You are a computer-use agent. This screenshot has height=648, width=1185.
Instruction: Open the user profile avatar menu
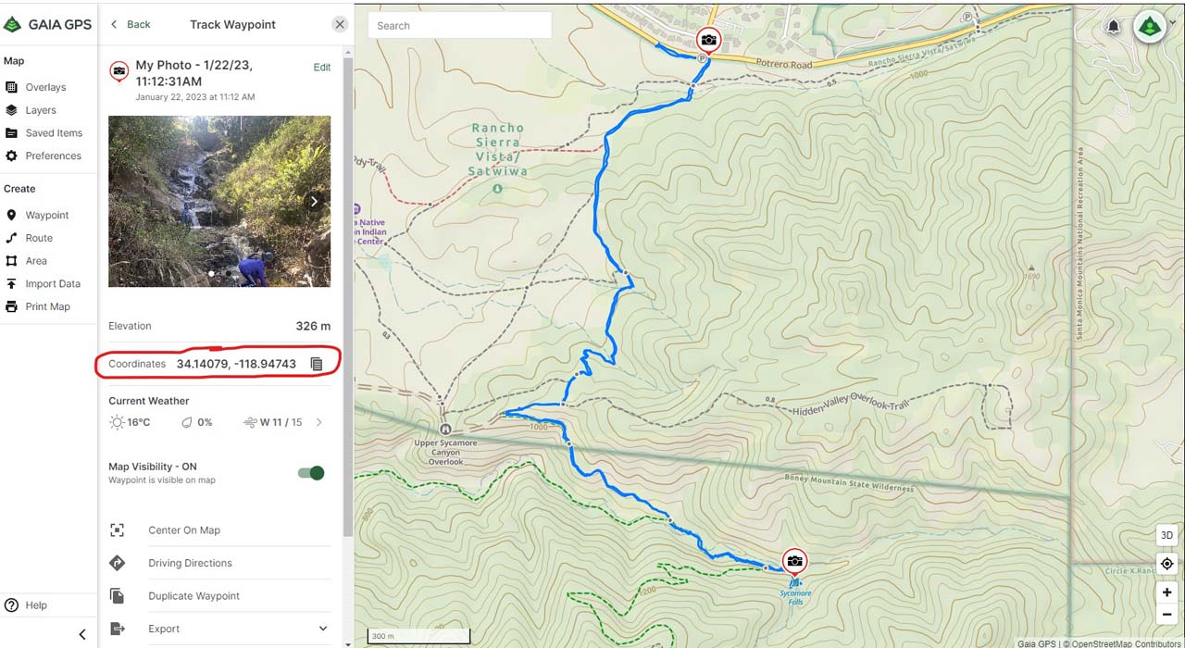click(1150, 26)
